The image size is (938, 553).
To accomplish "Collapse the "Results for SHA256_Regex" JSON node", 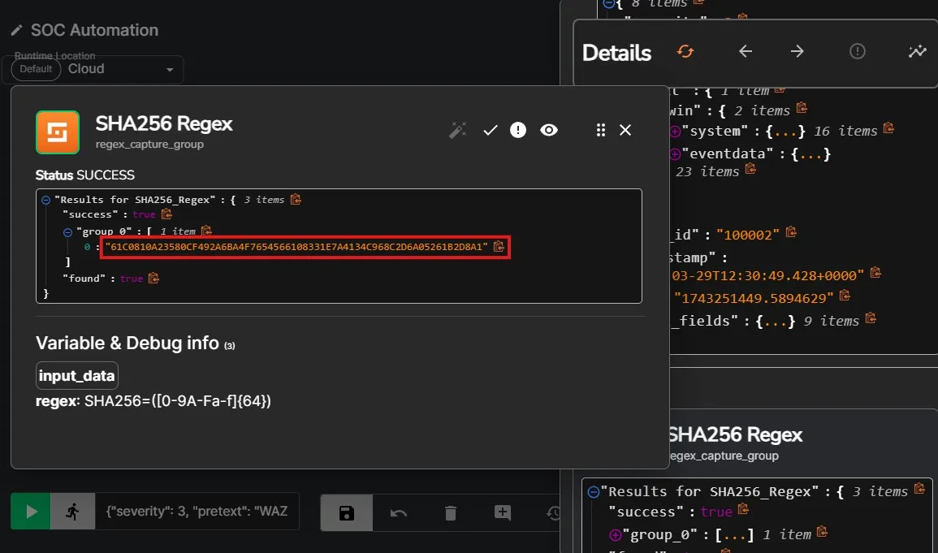I will (x=46, y=200).
